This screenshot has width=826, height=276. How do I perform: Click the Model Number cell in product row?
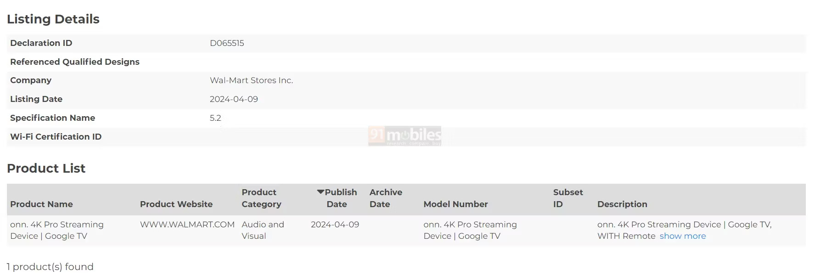point(470,230)
